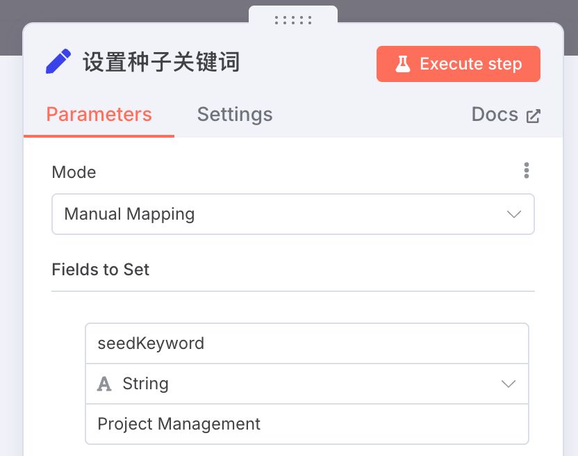The image size is (578, 456).
Task: Switch to the Settings tab
Action: click(x=234, y=115)
